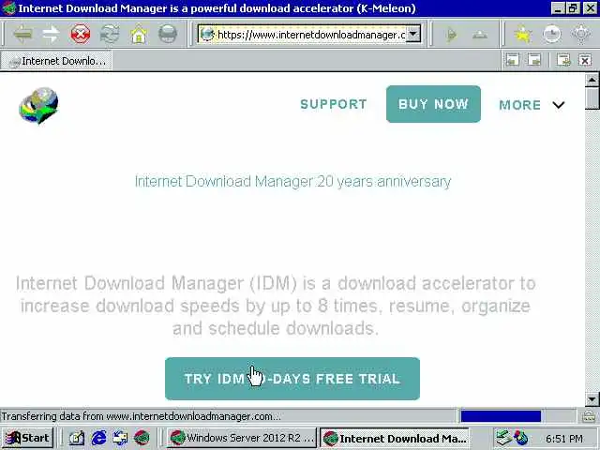Expand the MORE menu chevron
600x450 pixels.
pyautogui.click(x=559, y=105)
